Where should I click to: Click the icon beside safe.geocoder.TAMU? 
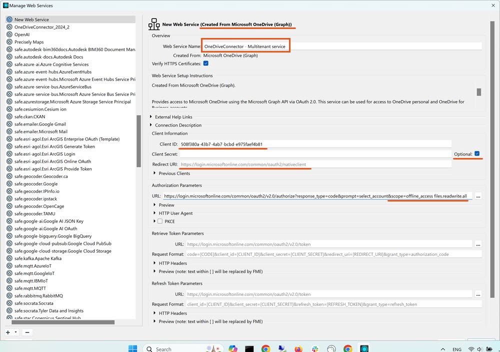point(9,213)
